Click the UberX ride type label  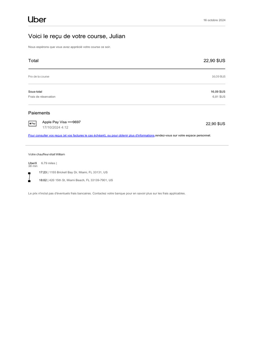pos(33,163)
